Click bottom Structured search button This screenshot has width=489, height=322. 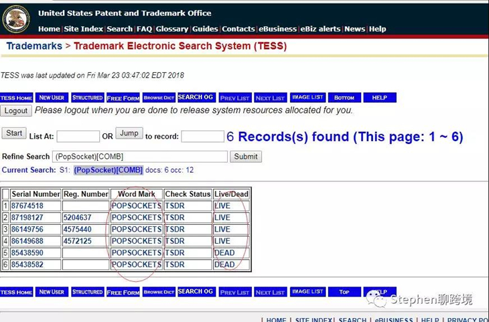[87, 292]
